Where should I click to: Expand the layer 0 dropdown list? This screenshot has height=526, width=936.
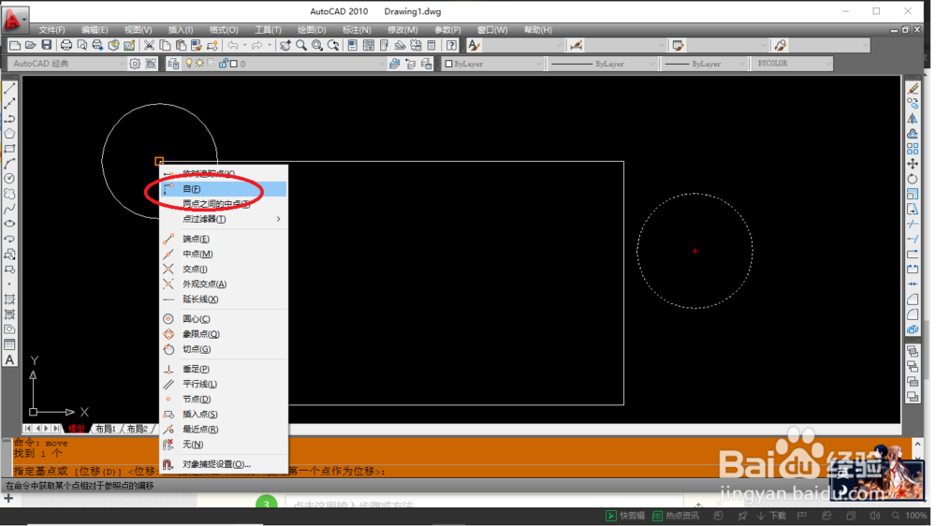(382, 64)
